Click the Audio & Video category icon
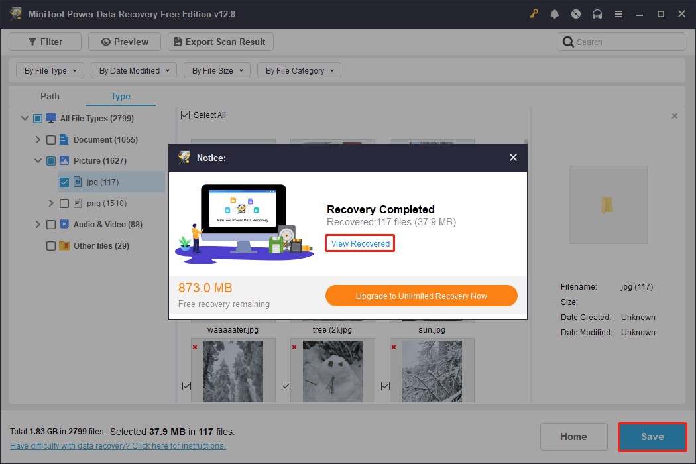Image resolution: width=696 pixels, height=464 pixels. [64, 224]
